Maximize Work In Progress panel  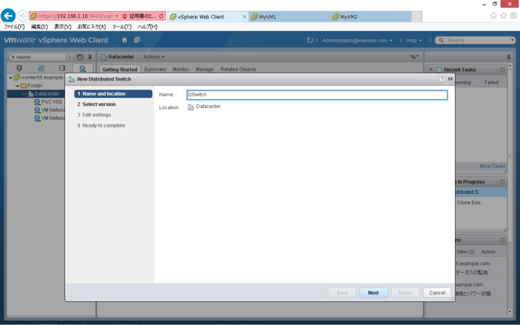(x=502, y=182)
